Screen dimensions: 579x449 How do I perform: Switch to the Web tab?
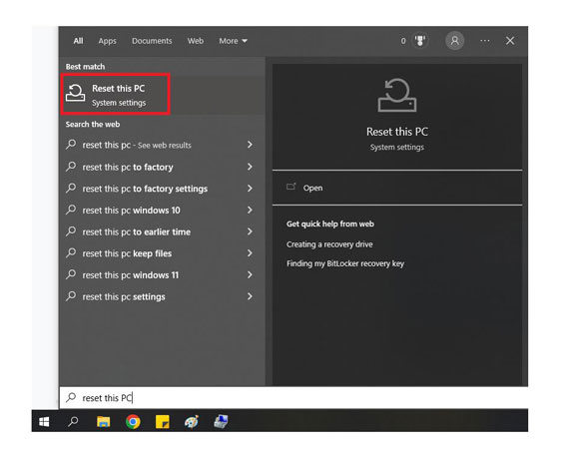point(195,41)
